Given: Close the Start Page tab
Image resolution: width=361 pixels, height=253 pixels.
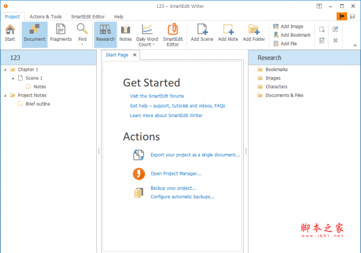Looking at the screenshot, I should pos(135,55).
